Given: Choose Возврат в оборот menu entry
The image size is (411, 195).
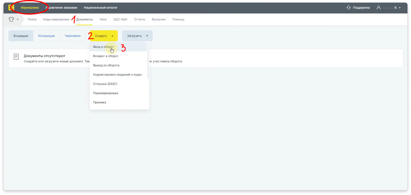Looking at the screenshot, I should (118, 56).
